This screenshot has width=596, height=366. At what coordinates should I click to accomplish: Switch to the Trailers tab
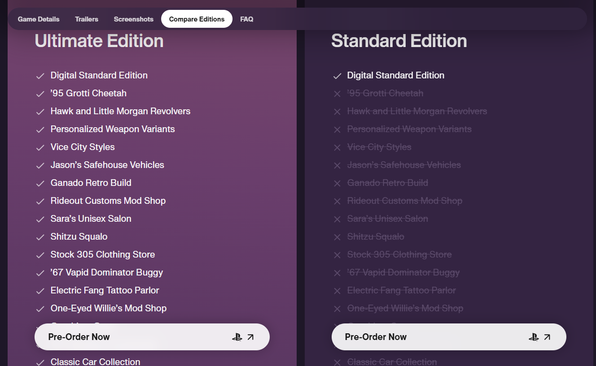click(87, 19)
